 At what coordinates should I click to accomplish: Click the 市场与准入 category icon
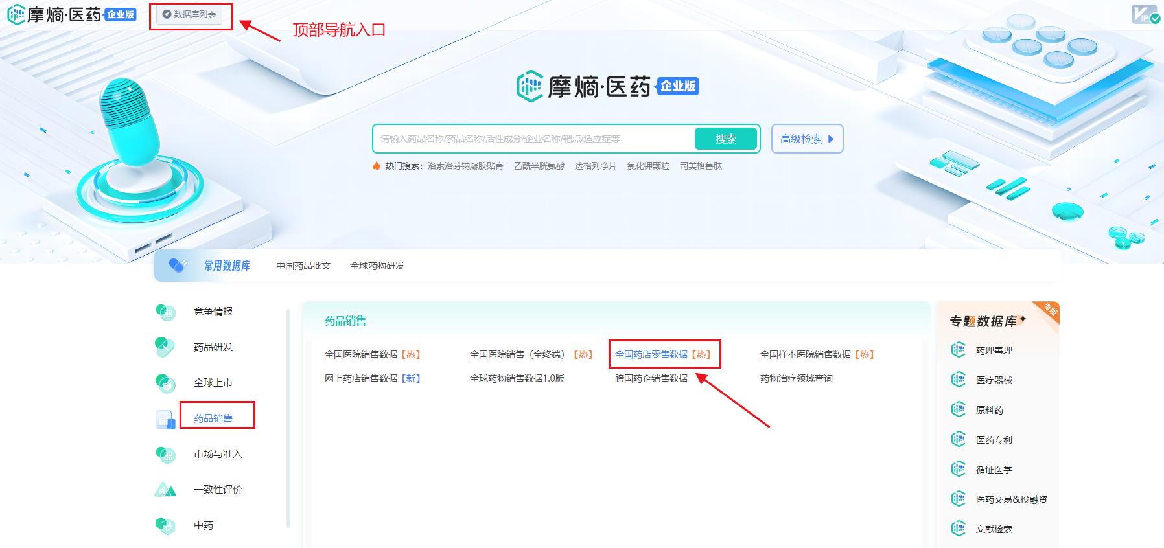click(x=165, y=455)
